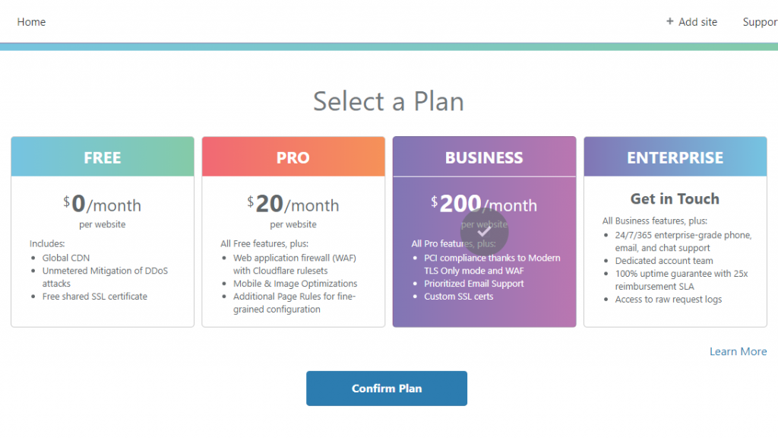Click the $200/month price on Business plan
Viewport: 778px width, 438px height.
484,204
